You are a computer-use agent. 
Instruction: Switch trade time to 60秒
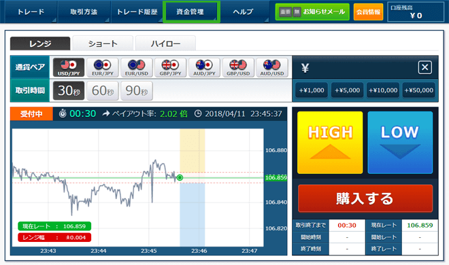pyautogui.click(x=103, y=90)
